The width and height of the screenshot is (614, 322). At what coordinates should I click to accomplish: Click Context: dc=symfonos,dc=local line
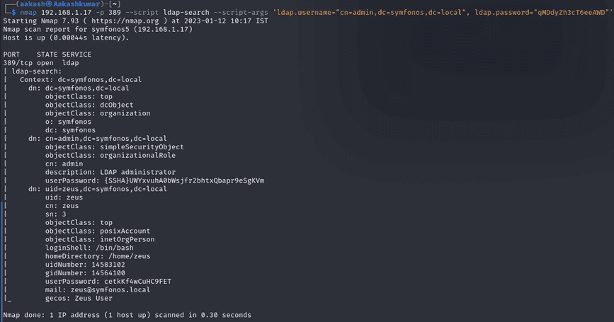point(81,80)
